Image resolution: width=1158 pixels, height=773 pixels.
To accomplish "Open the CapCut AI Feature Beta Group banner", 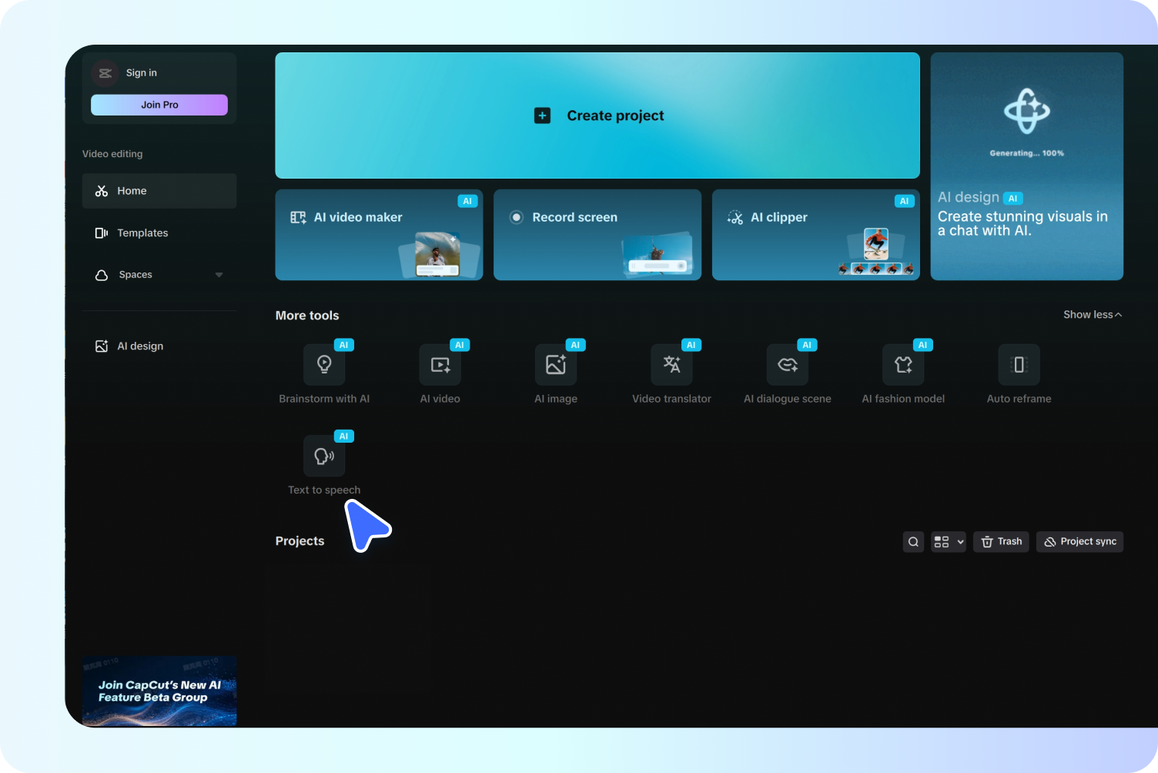I will tap(159, 691).
